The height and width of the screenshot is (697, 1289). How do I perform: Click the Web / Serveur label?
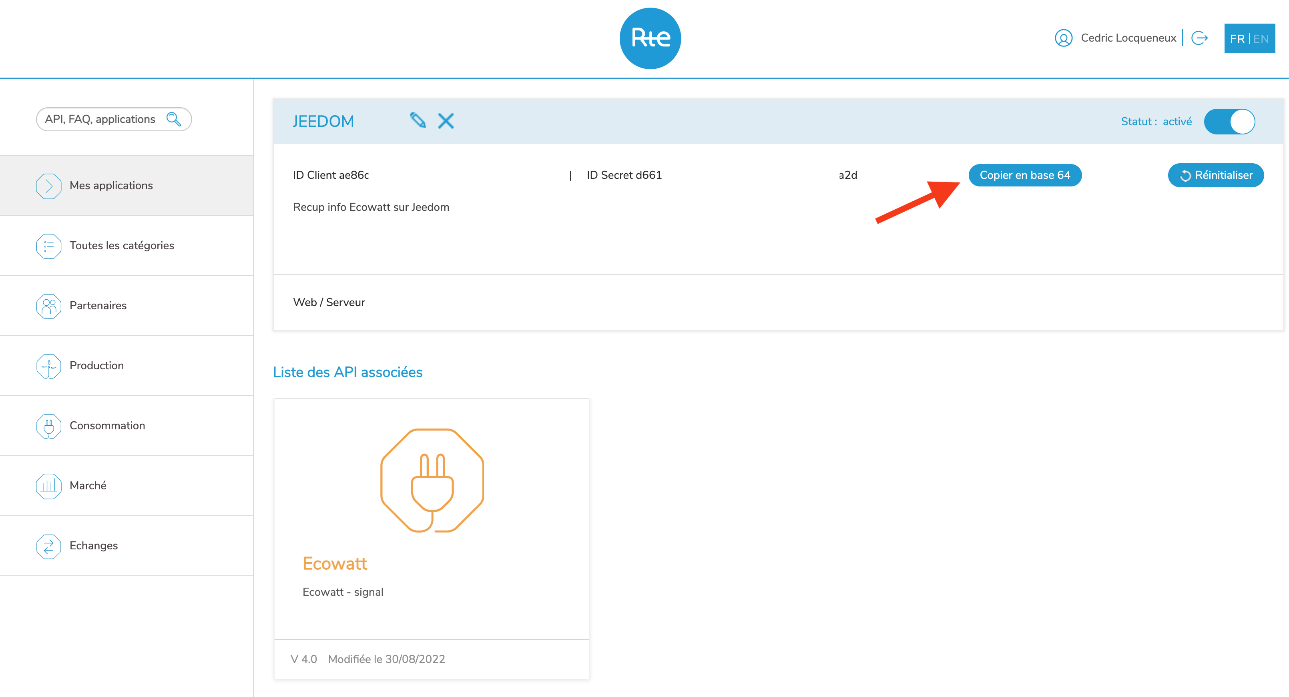coord(329,302)
